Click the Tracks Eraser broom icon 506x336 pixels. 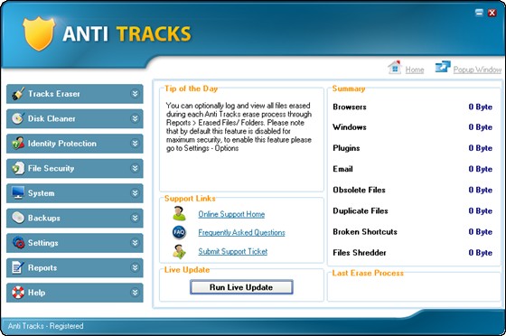click(x=18, y=94)
